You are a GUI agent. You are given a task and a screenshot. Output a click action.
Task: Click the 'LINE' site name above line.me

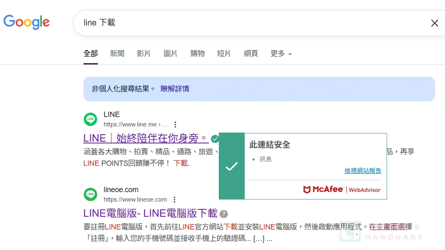pyautogui.click(x=111, y=115)
